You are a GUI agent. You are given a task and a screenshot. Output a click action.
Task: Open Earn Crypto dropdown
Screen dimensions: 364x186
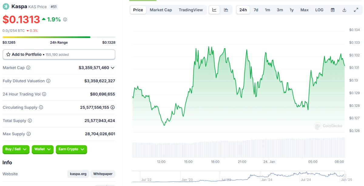[x=71, y=149]
